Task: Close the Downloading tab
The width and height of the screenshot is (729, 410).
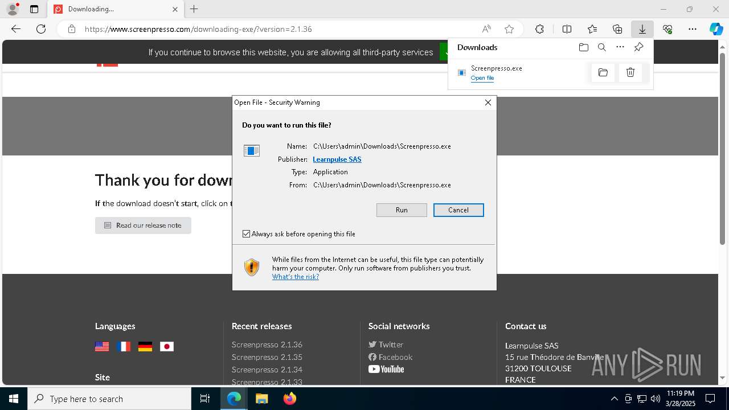Action: pos(175,9)
